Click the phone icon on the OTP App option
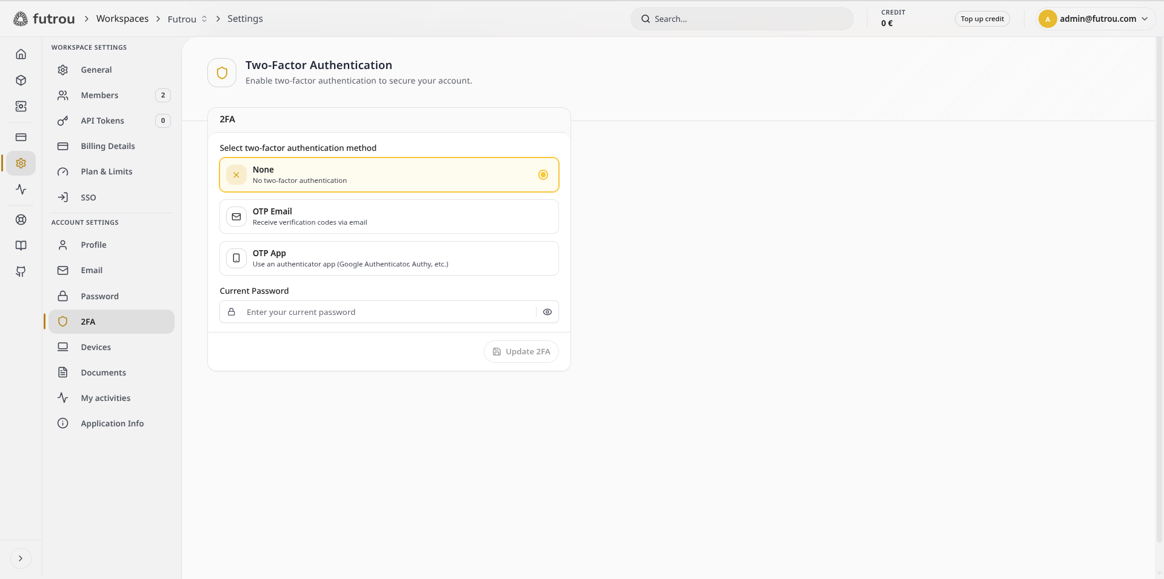 click(236, 259)
